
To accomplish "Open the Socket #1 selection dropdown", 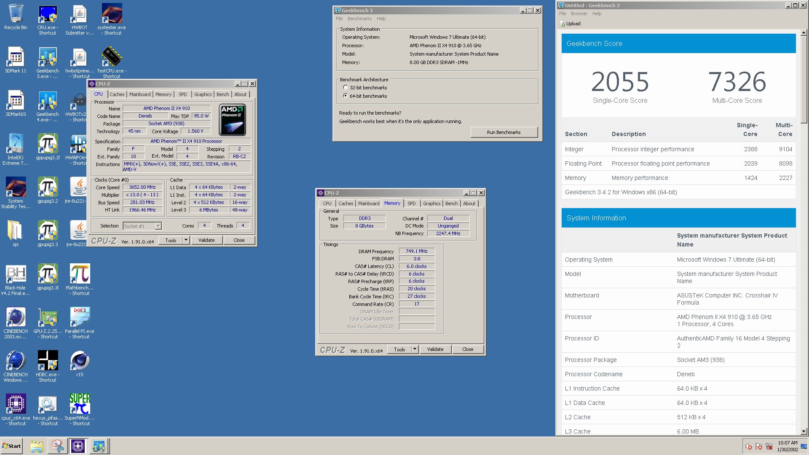I will 142,226.
